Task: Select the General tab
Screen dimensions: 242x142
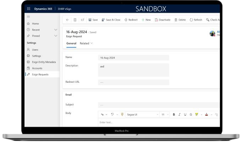Action: point(71,43)
